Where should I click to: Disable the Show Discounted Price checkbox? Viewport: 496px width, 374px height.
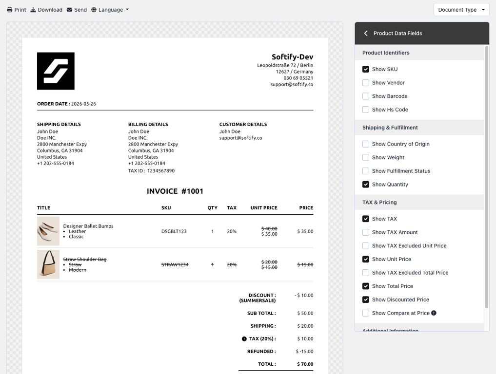point(366,299)
